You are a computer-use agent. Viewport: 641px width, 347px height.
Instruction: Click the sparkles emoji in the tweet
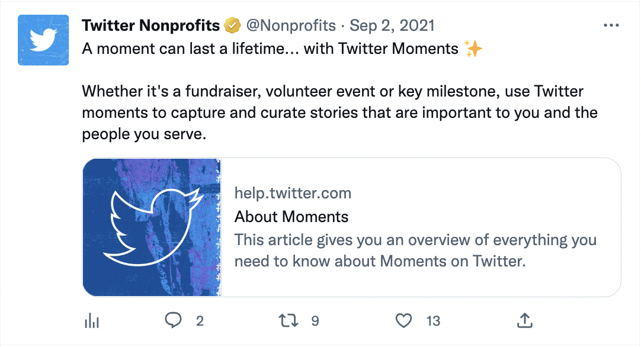[473, 49]
